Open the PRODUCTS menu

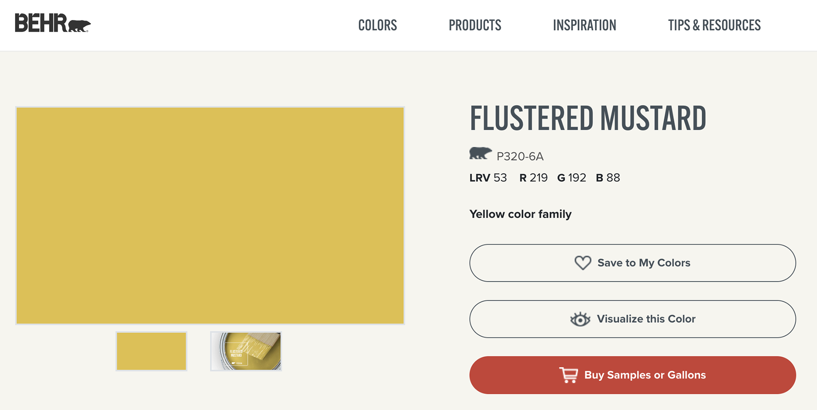click(x=475, y=26)
